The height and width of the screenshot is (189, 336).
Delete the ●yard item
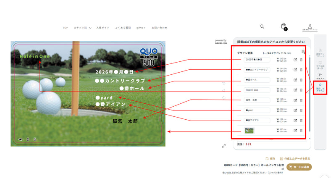point(301,110)
